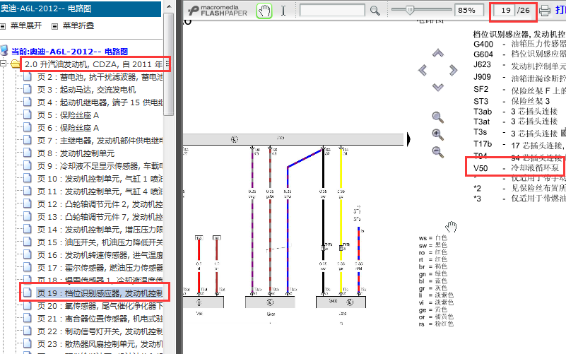Open 页 2 : 蓄电池, 抗干扰滤波器
This screenshot has width=566, height=354.
100,77
